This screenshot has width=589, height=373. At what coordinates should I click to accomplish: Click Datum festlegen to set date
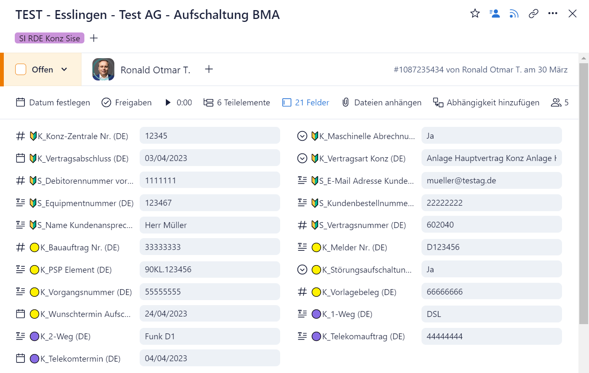[x=53, y=102]
